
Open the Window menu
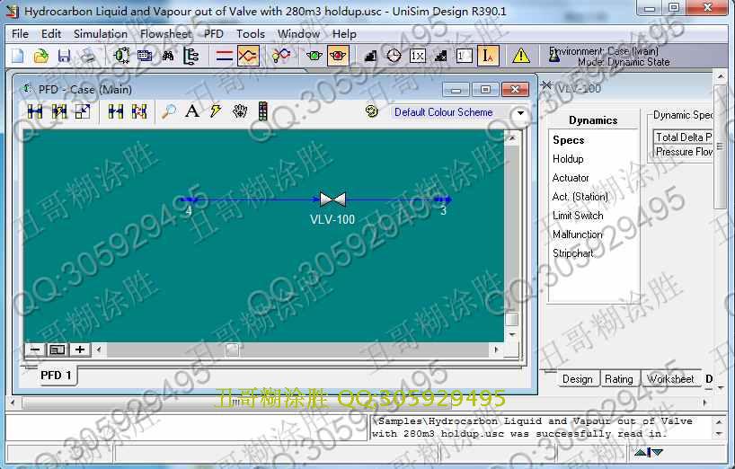(298, 34)
